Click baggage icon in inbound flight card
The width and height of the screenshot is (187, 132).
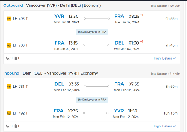point(16,126)
